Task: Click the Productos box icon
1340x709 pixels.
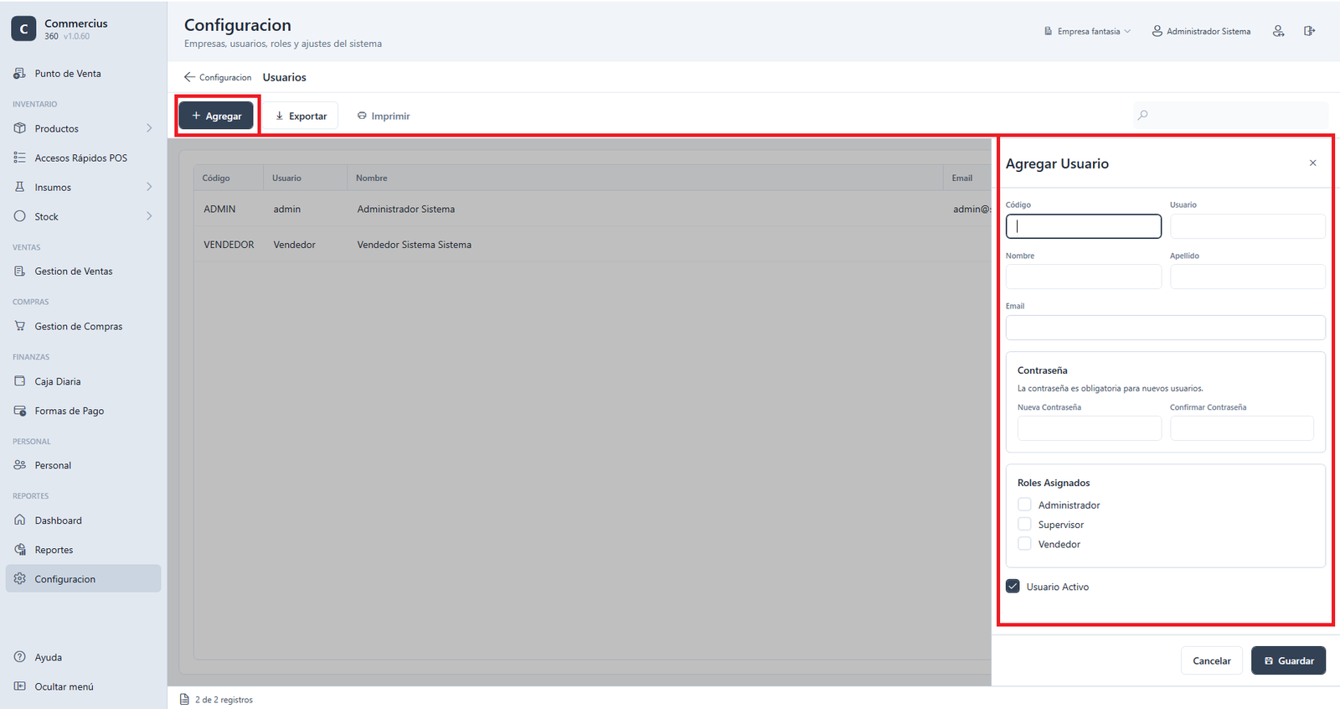Action: [19, 128]
